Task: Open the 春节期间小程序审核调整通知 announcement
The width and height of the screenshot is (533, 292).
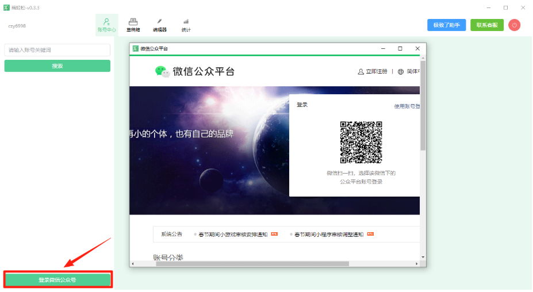Action: [x=329, y=235]
